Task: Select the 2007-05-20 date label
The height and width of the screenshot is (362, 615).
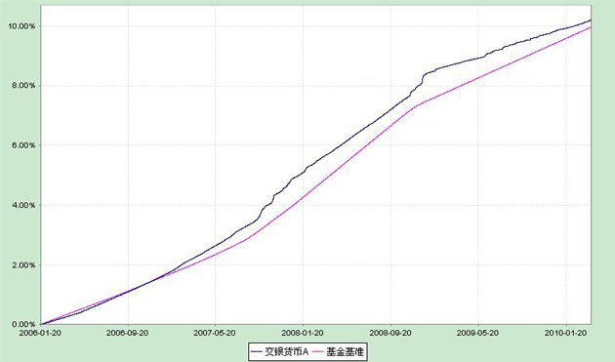Action: [215, 333]
